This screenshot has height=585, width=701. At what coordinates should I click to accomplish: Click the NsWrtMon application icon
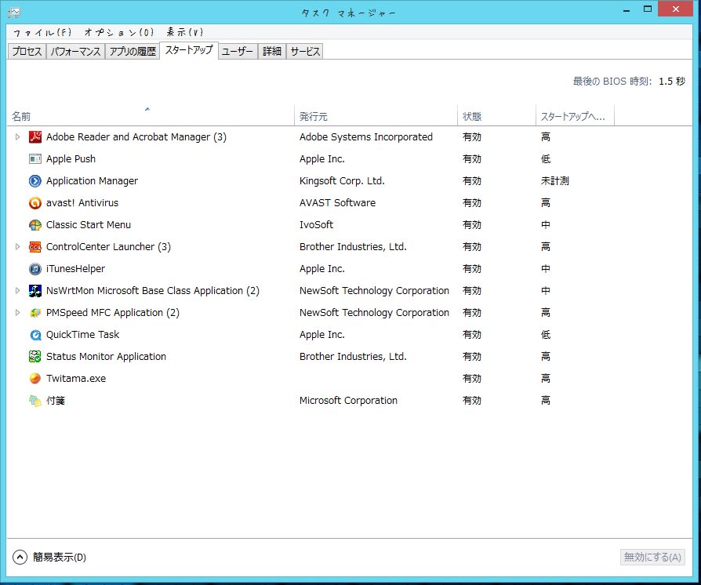pos(35,290)
